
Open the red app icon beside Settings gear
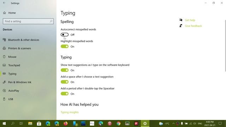point(136,123)
